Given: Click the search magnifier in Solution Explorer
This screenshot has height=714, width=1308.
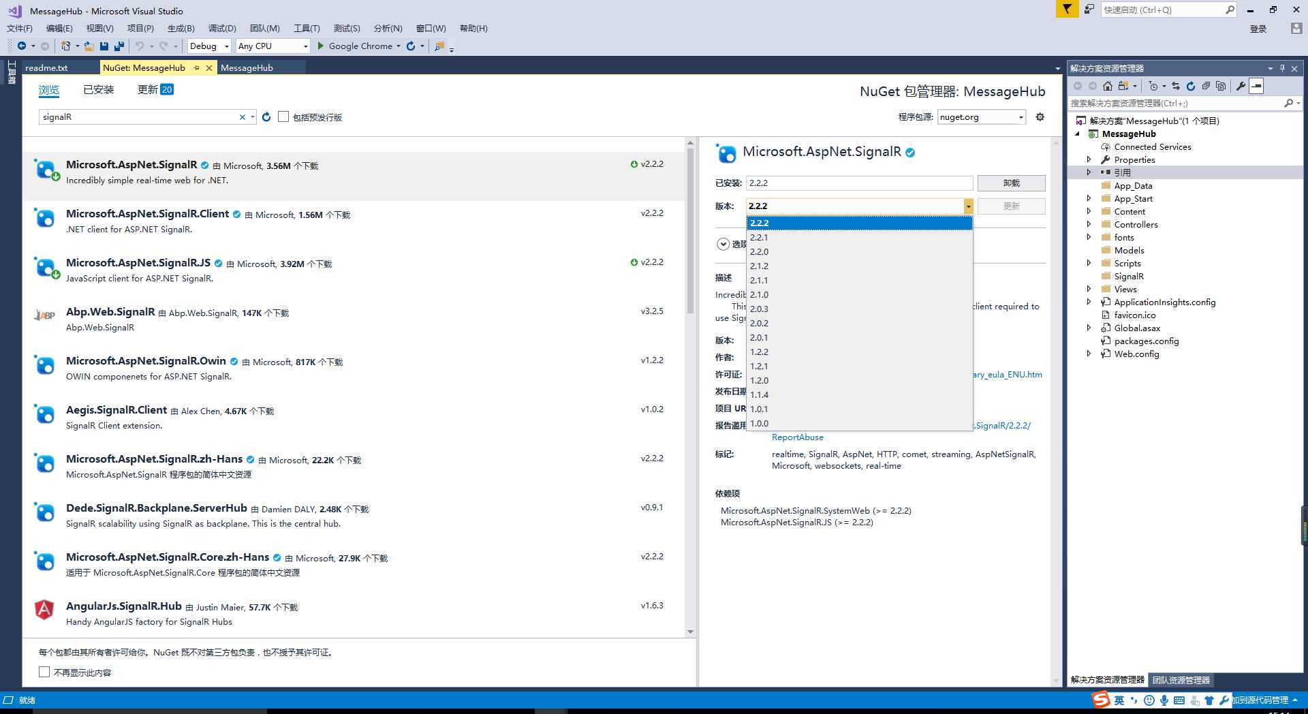Looking at the screenshot, I should tap(1288, 103).
